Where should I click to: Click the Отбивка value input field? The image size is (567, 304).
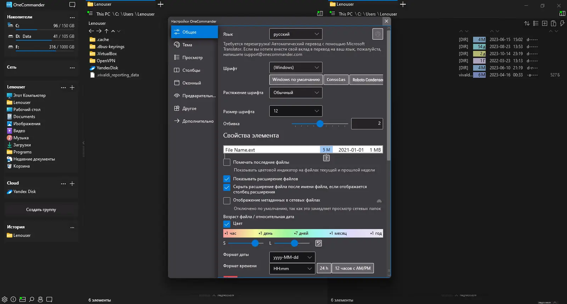[x=367, y=123]
